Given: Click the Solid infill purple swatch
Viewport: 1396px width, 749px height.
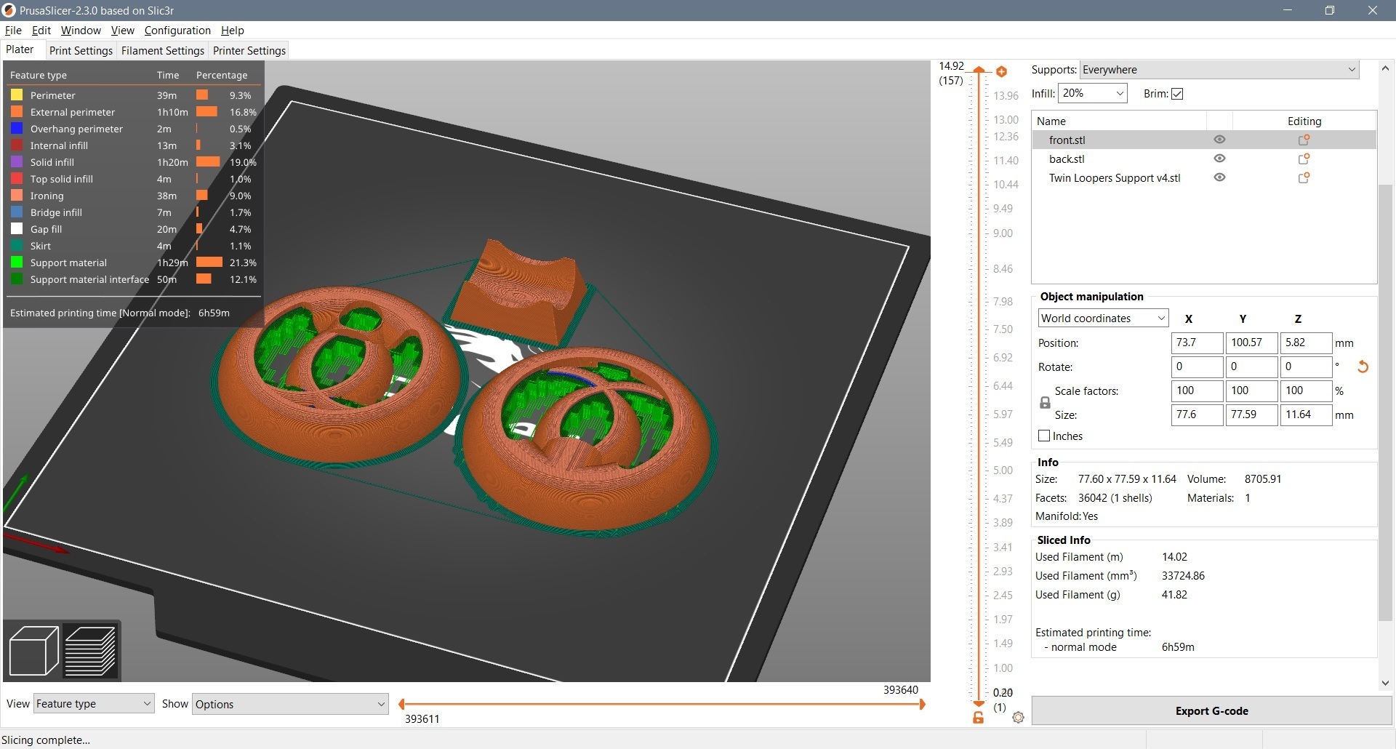Looking at the screenshot, I should pyautogui.click(x=17, y=162).
